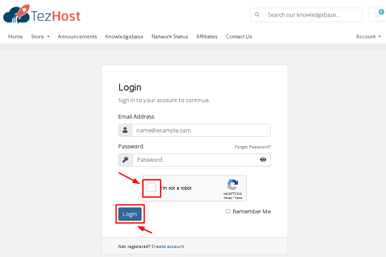Click into the Email Address field
Image resolution: width=386 pixels, height=257 pixels.
(x=201, y=130)
